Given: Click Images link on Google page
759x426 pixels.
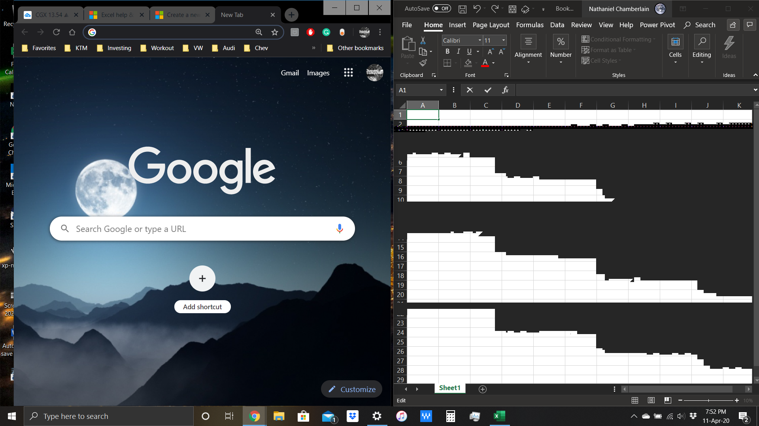Looking at the screenshot, I should coord(318,73).
